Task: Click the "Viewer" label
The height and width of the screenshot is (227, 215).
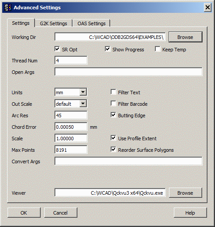Action: 19,193
